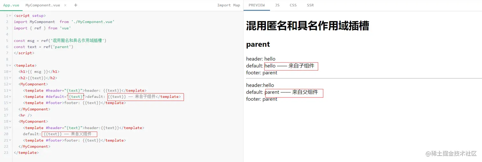
Task: Click the final </template> tag on line 23
Action: point(26,152)
